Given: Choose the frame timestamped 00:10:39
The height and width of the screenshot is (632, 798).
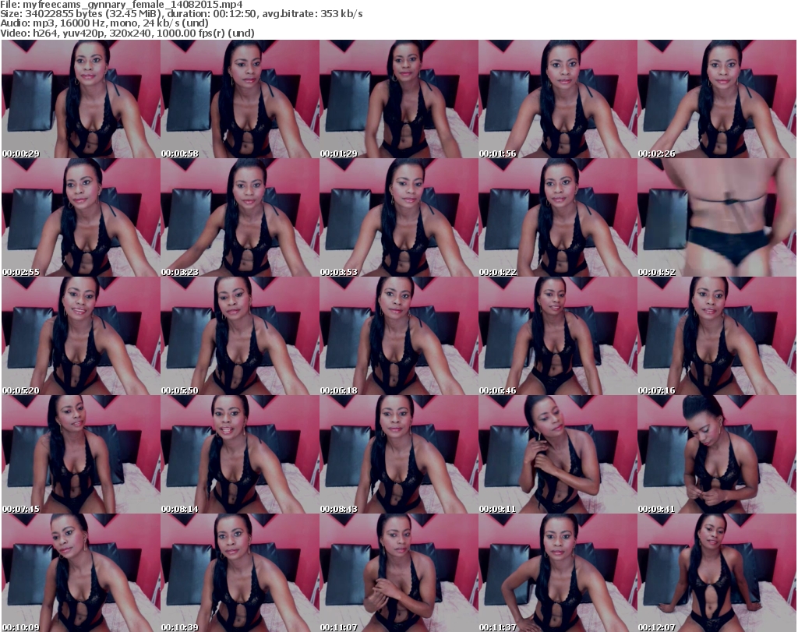Looking at the screenshot, I should pos(240,573).
